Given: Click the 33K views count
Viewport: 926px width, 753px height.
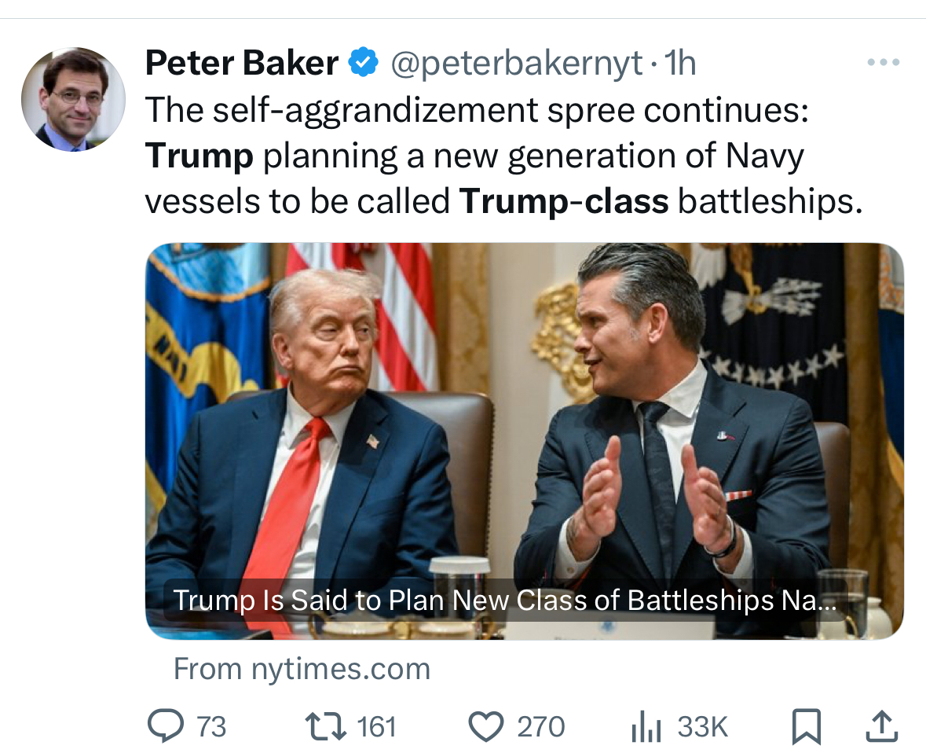Looking at the screenshot, I should coord(702,727).
